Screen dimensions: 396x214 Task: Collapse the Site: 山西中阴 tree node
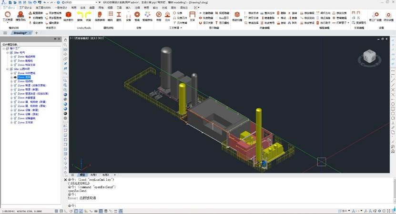point(7,69)
